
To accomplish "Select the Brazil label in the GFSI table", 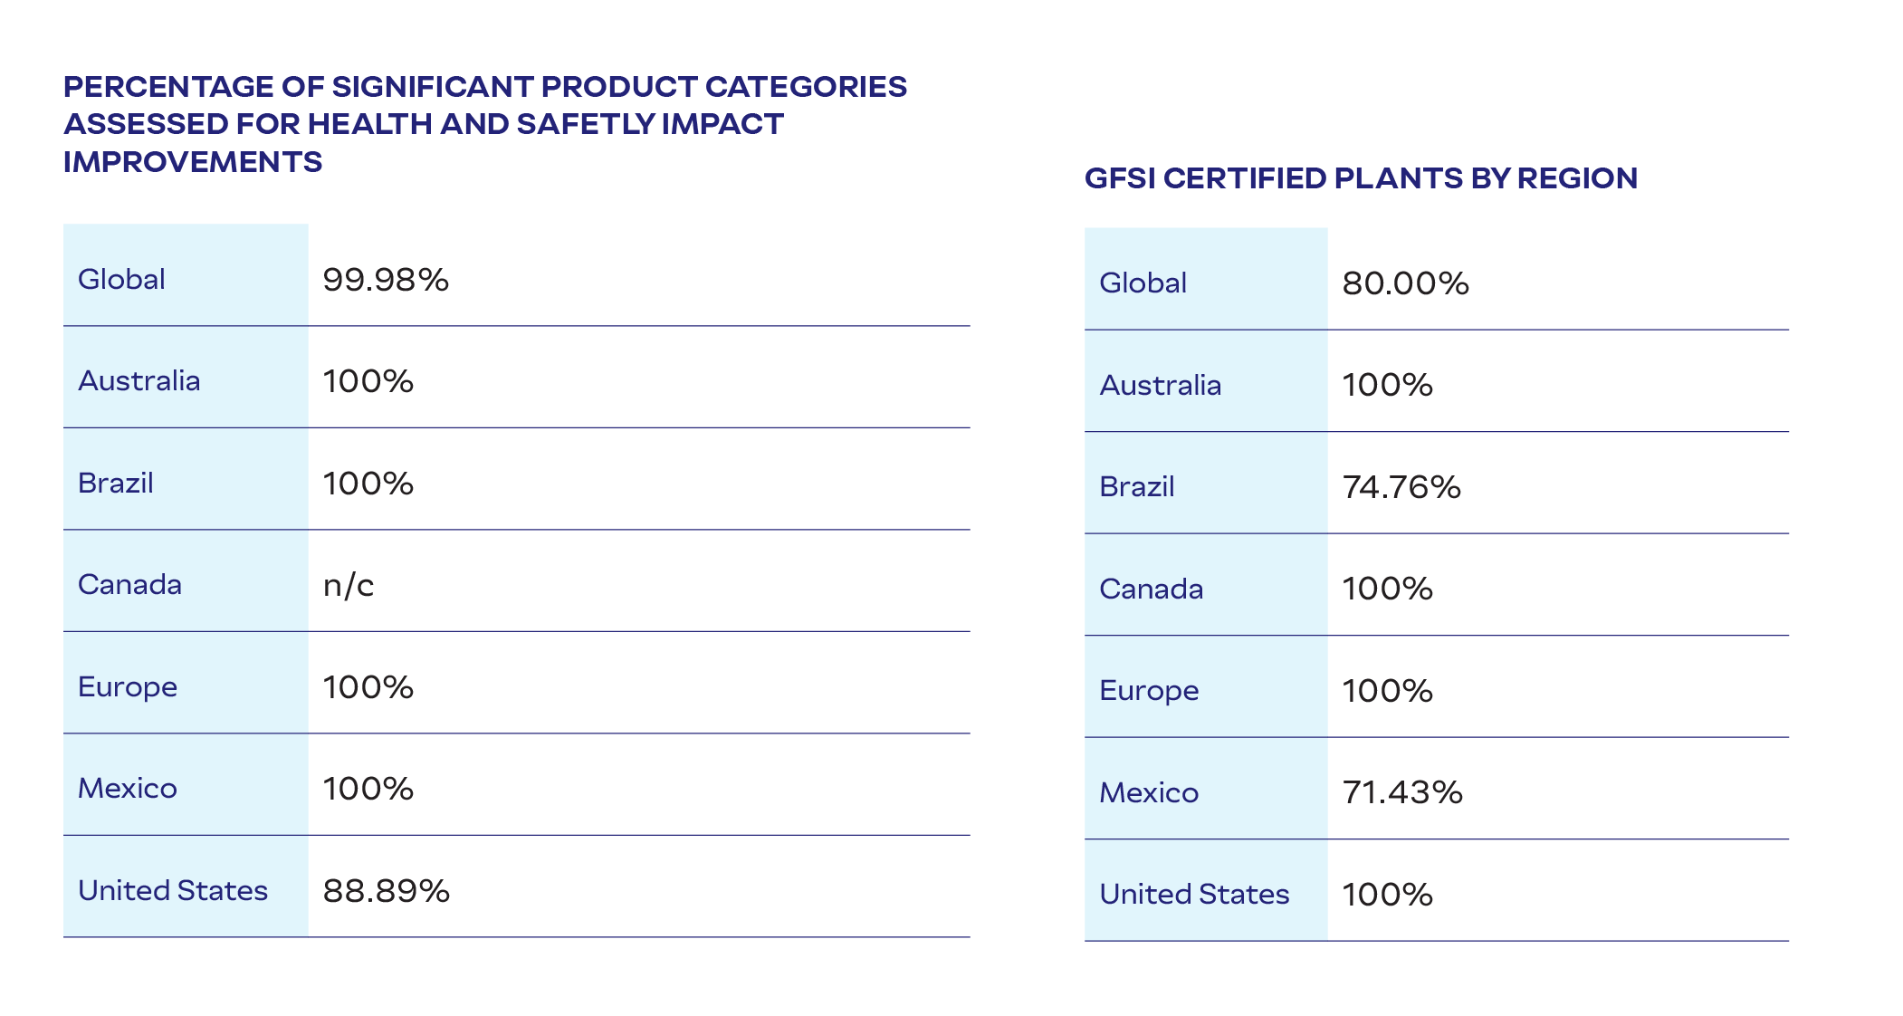I will [x=1136, y=487].
